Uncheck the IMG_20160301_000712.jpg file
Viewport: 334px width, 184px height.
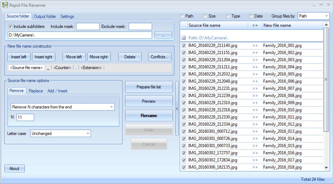pos(184,131)
